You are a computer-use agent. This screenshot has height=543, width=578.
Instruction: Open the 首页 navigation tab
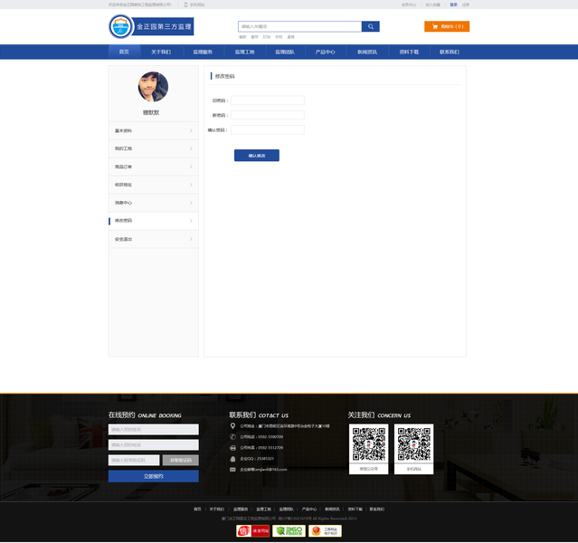tap(124, 52)
